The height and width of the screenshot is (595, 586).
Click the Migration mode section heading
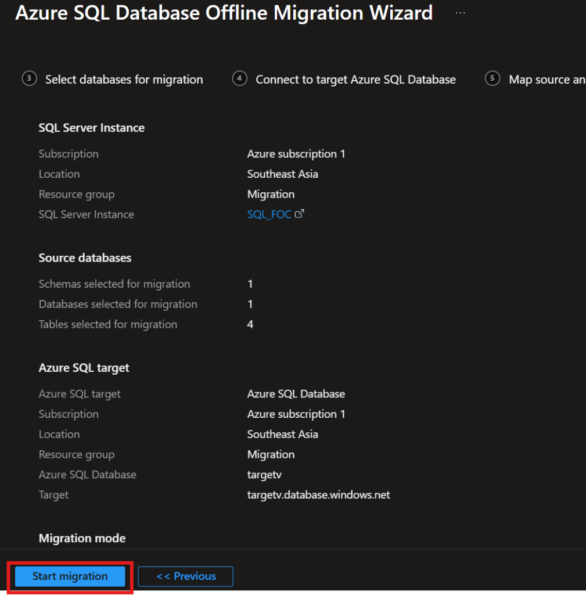pyautogui.click(x=82, y=539)
